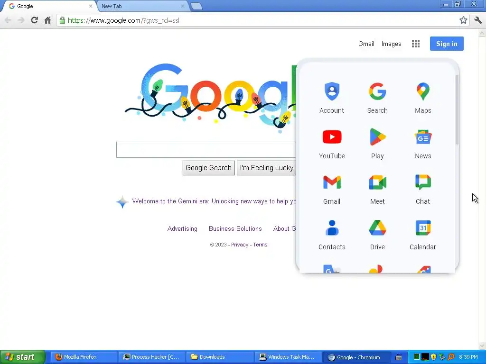Click the yellow security shield tray icon

434,357
